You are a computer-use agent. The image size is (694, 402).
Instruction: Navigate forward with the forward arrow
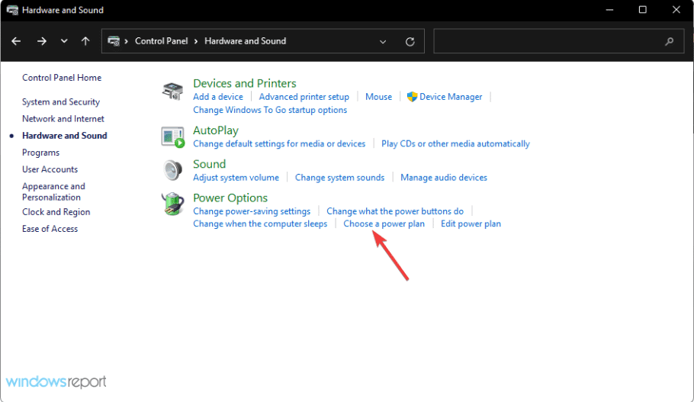point(42,41)
